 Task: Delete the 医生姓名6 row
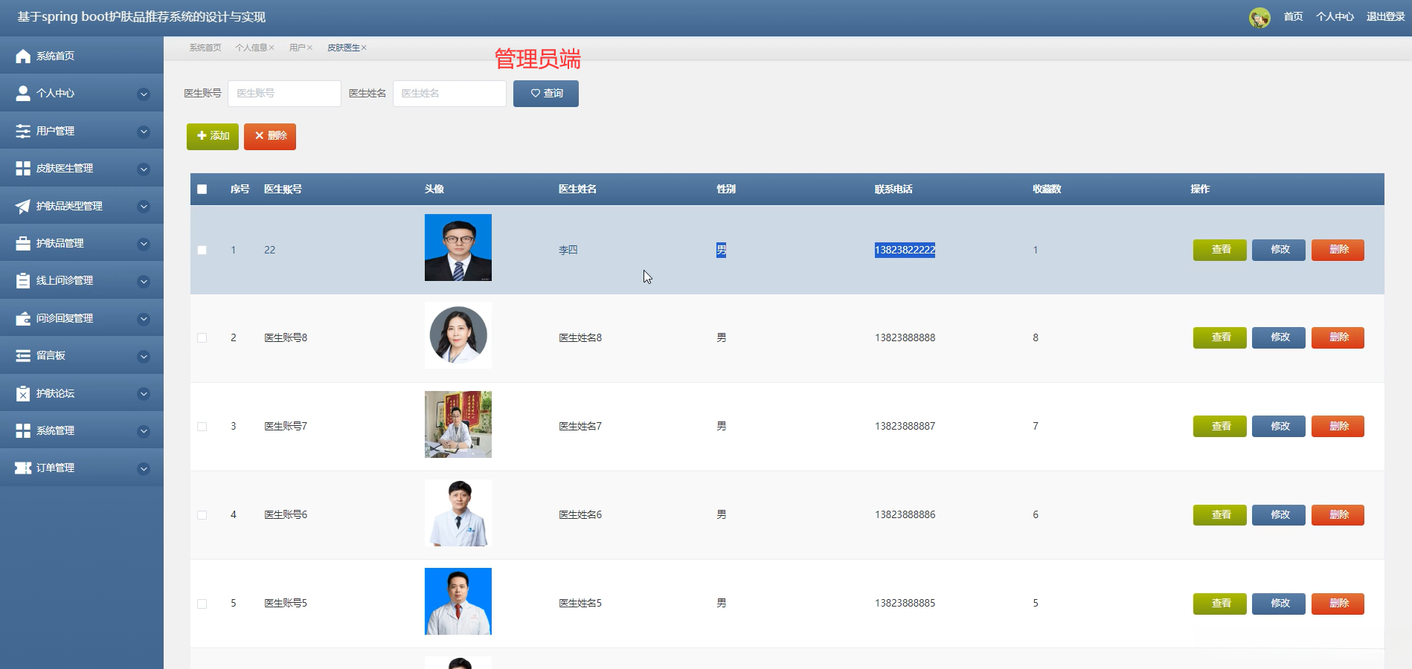click(x=1338, y=514)
